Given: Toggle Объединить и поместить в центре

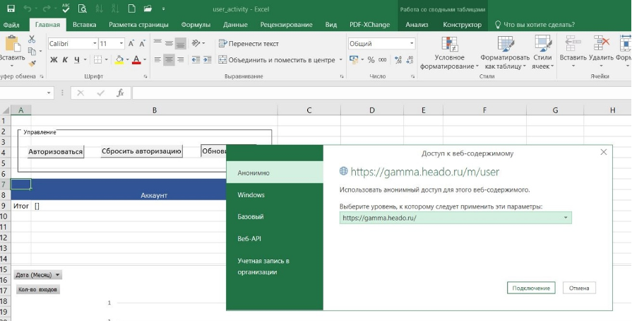Looking at the screenshot, I should click(277, 60).
